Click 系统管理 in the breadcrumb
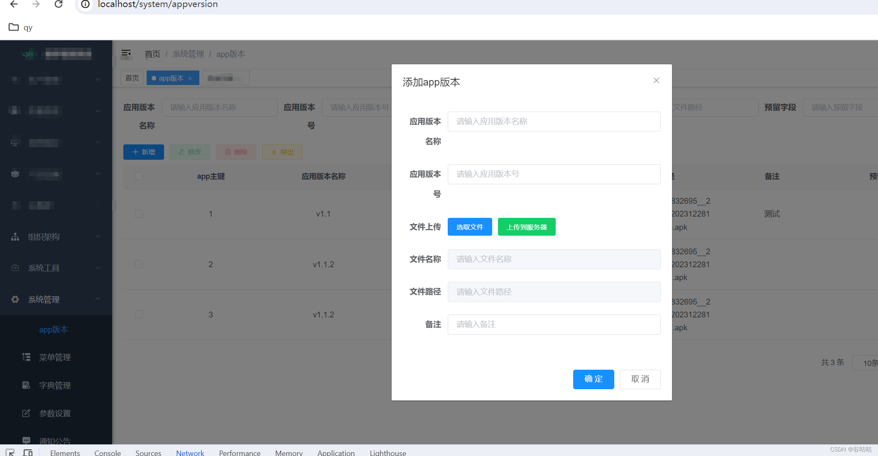 click(189, 54)
